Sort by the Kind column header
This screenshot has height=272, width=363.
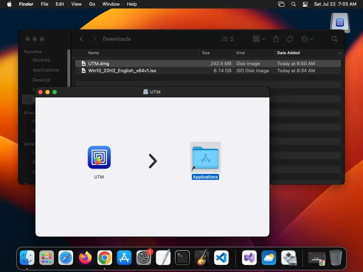click(x=240, y=53)
